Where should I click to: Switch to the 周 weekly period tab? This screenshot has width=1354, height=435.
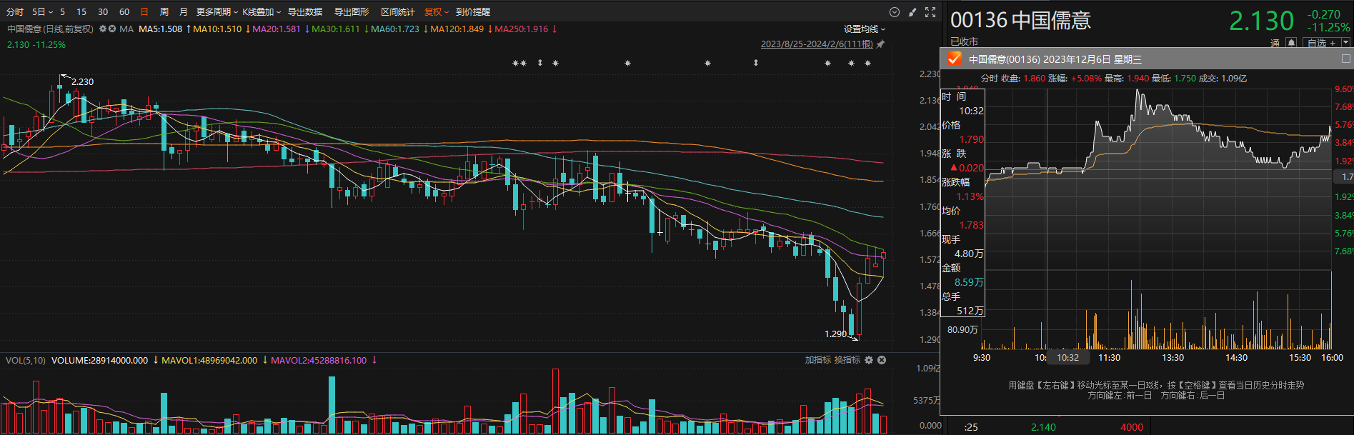pyautogui.click(x=164, y=12)
